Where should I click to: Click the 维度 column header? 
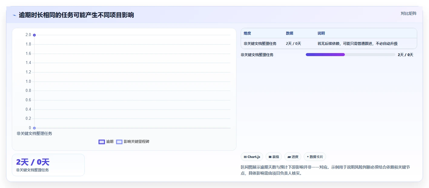(x=247, y=33)
